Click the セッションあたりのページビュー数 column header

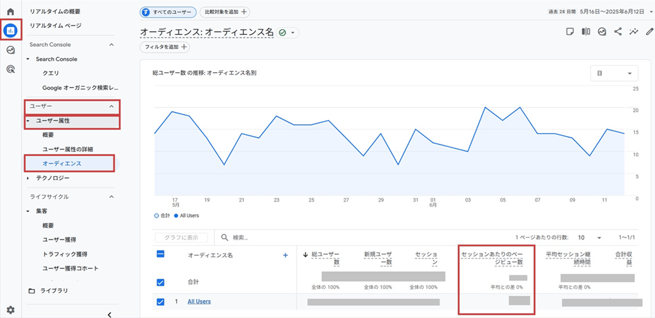(492, 258)
